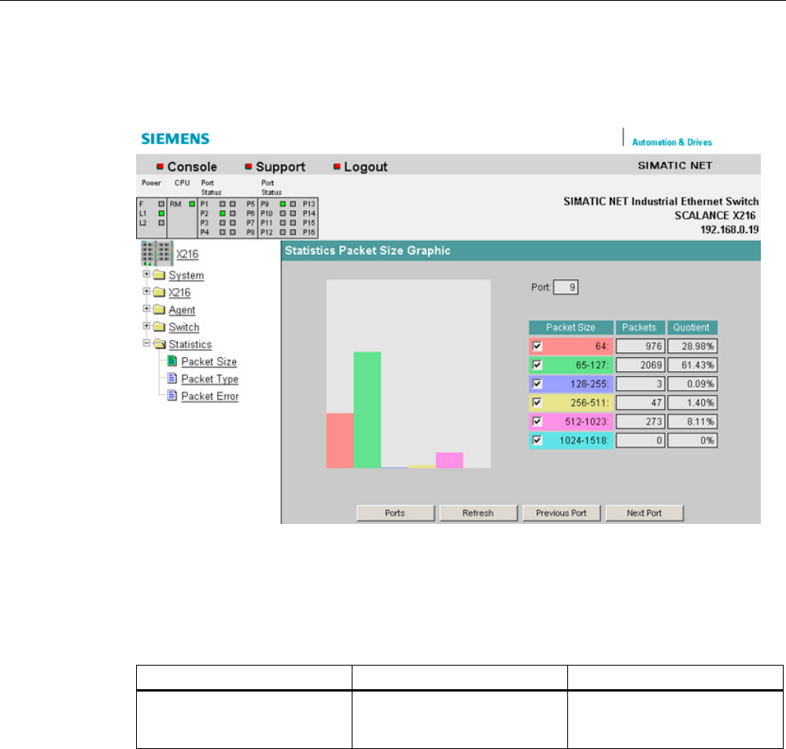Click the Ports button

[395, 513]
